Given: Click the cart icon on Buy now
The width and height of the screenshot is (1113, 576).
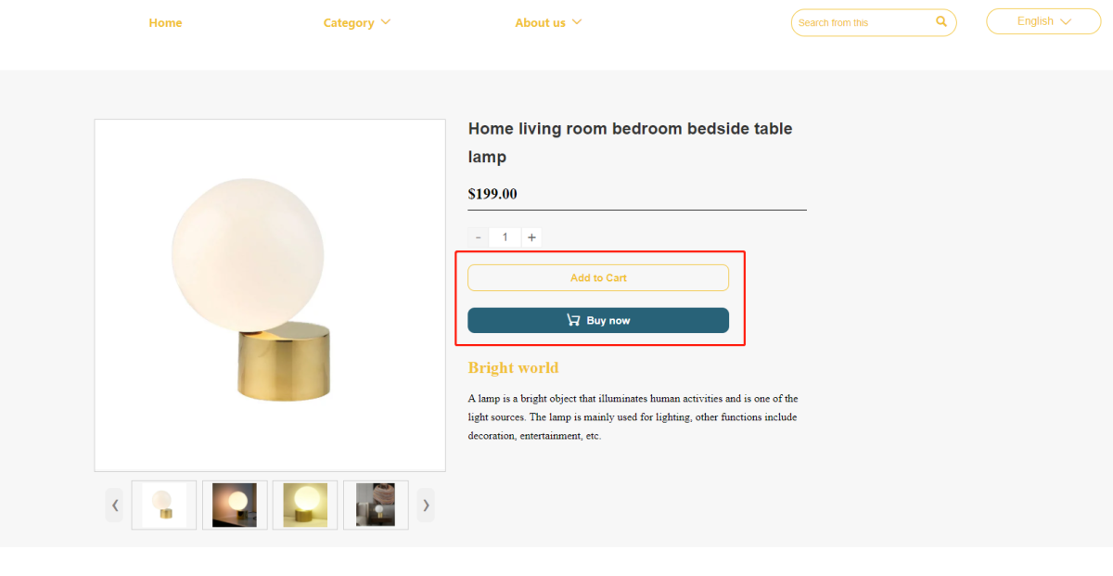Looking at the screenshot, I should tap(573, 320).
